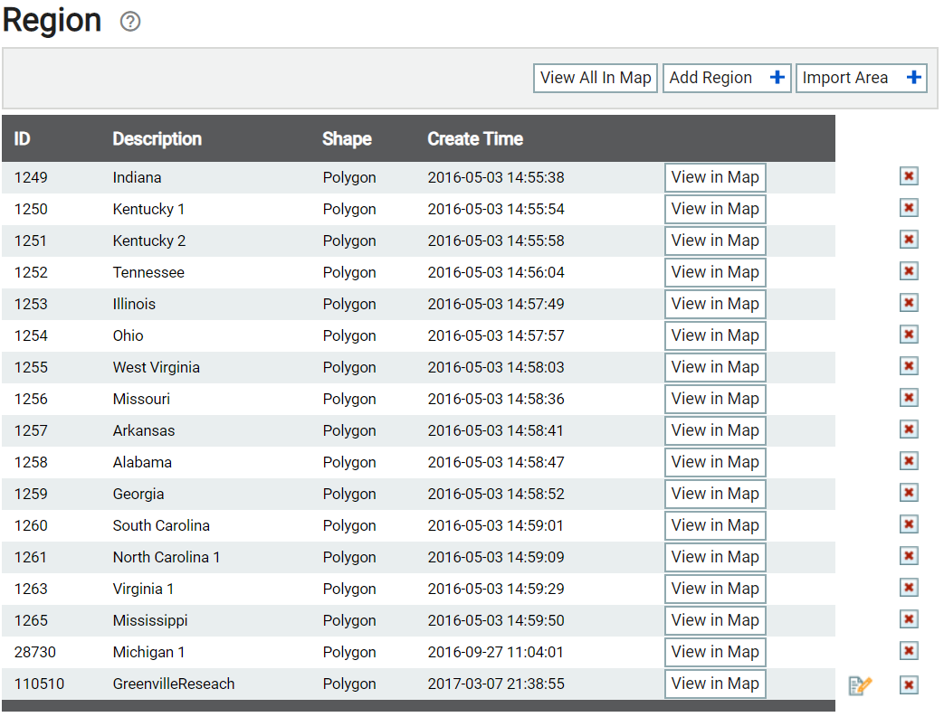Delete the Arkansas region
Viewport: 944px width, 717px height.
(x=909, y=429)
